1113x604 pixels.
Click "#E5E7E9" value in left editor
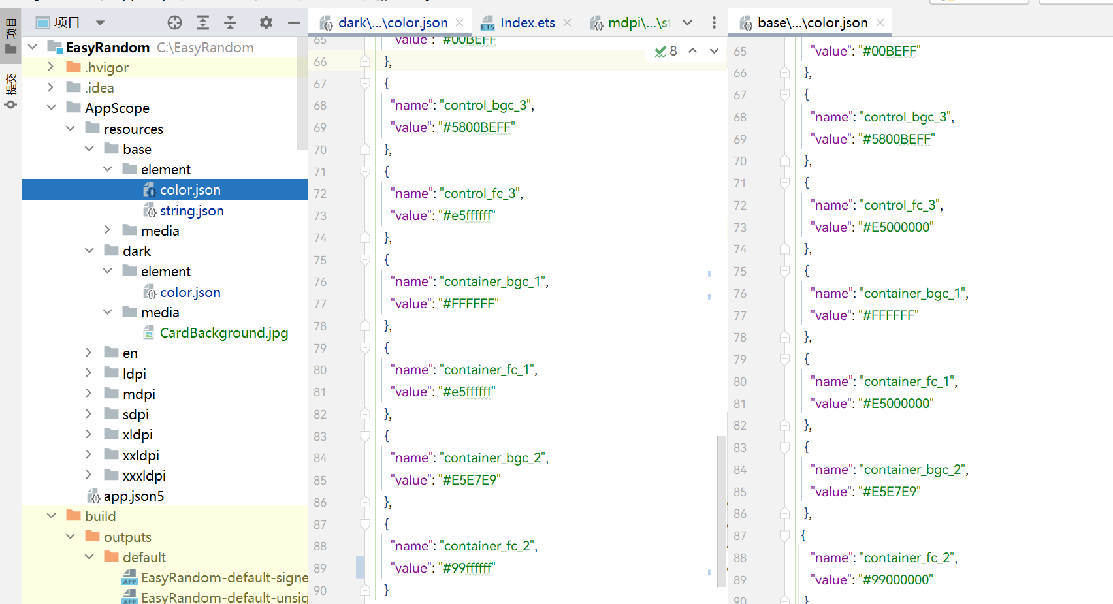470,480
